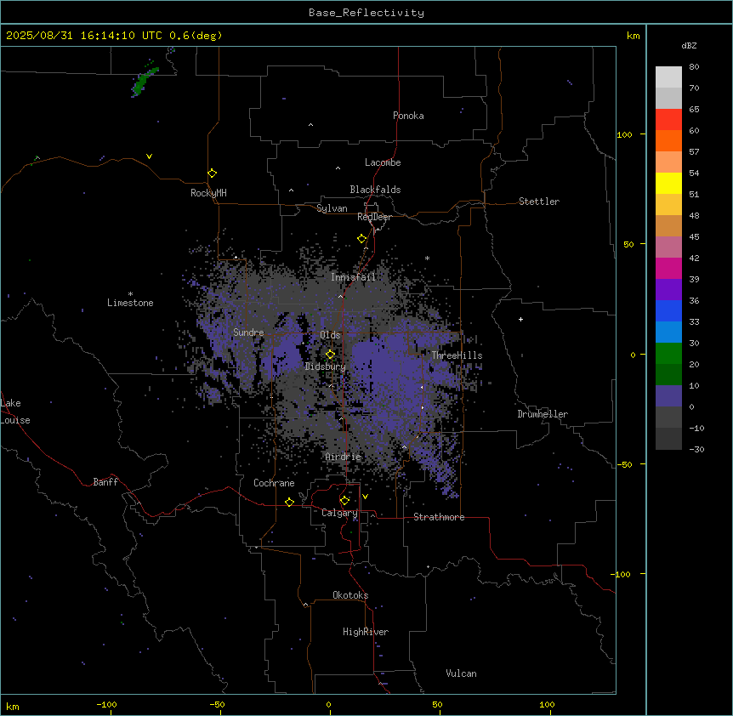Screen dimensions: 733x716
Task: Click the Stettler city label
Action: 538,202
